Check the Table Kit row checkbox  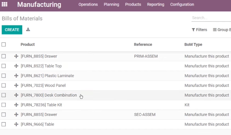point(4,105)
